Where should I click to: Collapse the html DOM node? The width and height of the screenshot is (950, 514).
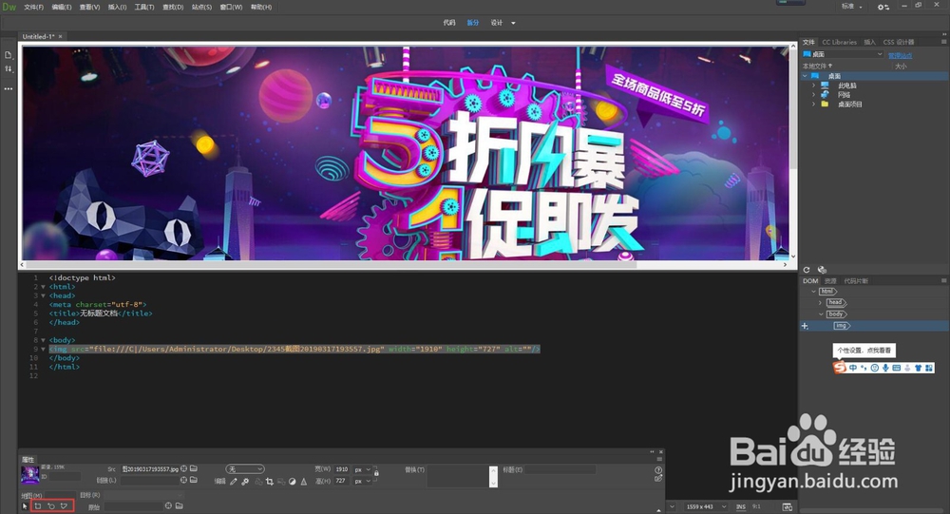click(x=814, y=292)
